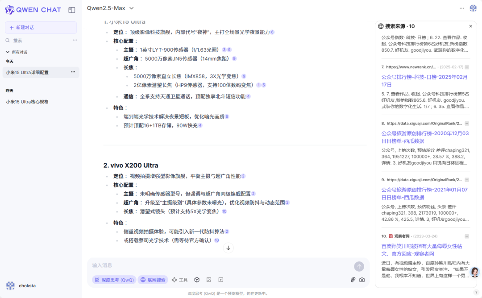Open the Qwen2.5-Max model dropdown
Image resolution: width=482 pixels, height=298 pixels.
110,8
